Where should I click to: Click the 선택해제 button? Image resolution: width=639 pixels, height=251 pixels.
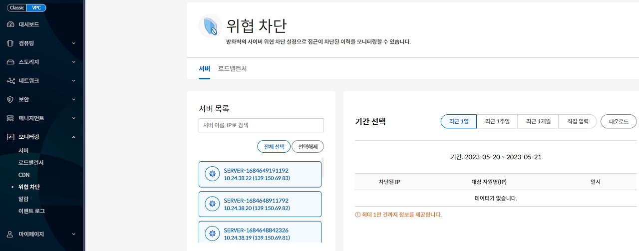(x=308, y=146)
